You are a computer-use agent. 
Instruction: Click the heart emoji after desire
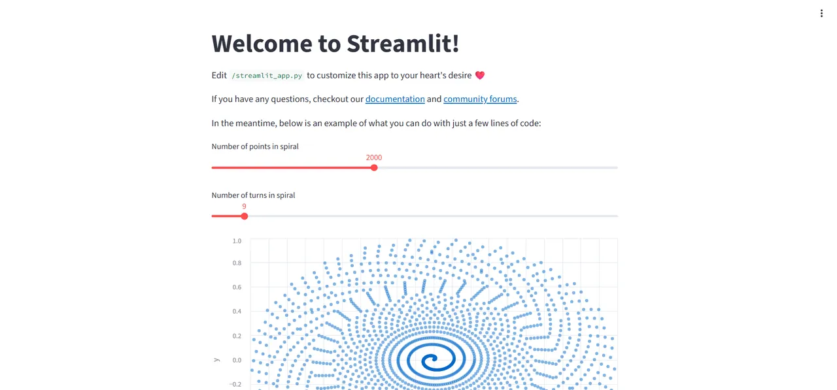click(479, 75)
